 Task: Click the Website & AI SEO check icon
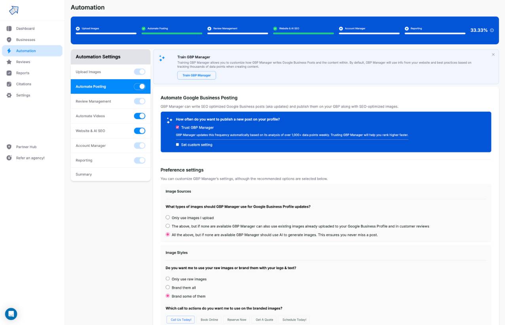275,29
